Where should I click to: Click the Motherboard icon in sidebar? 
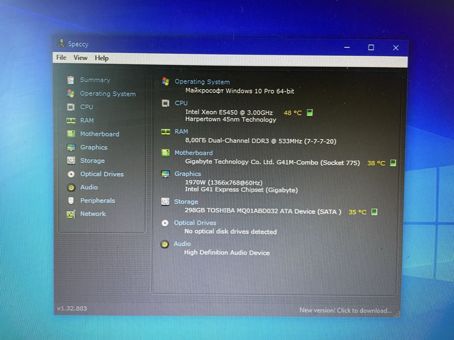click(x=71, y=134)
